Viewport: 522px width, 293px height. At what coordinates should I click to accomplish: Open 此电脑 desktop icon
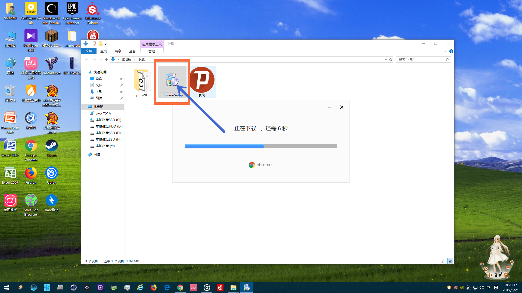click(10, 38)
